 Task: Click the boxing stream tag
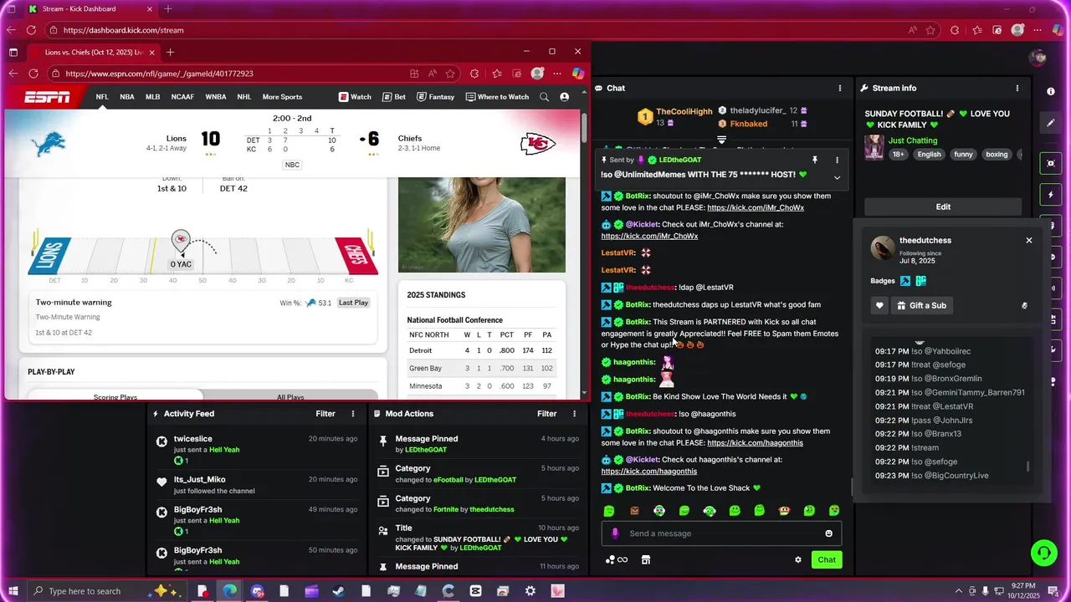click(x=997, y=155)
